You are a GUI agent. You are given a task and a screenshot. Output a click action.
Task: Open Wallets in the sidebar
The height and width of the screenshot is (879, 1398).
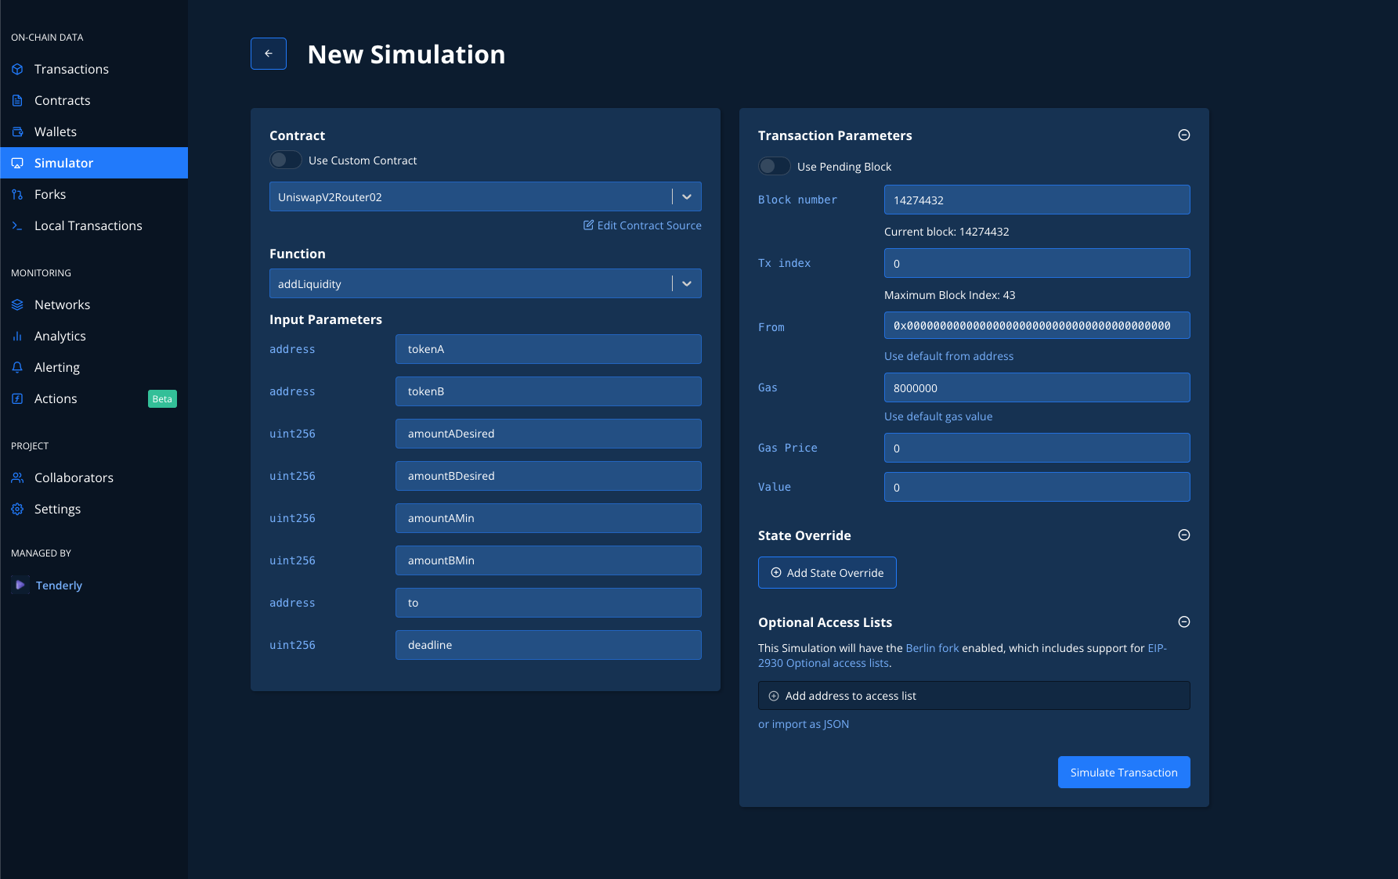[94, 131]
